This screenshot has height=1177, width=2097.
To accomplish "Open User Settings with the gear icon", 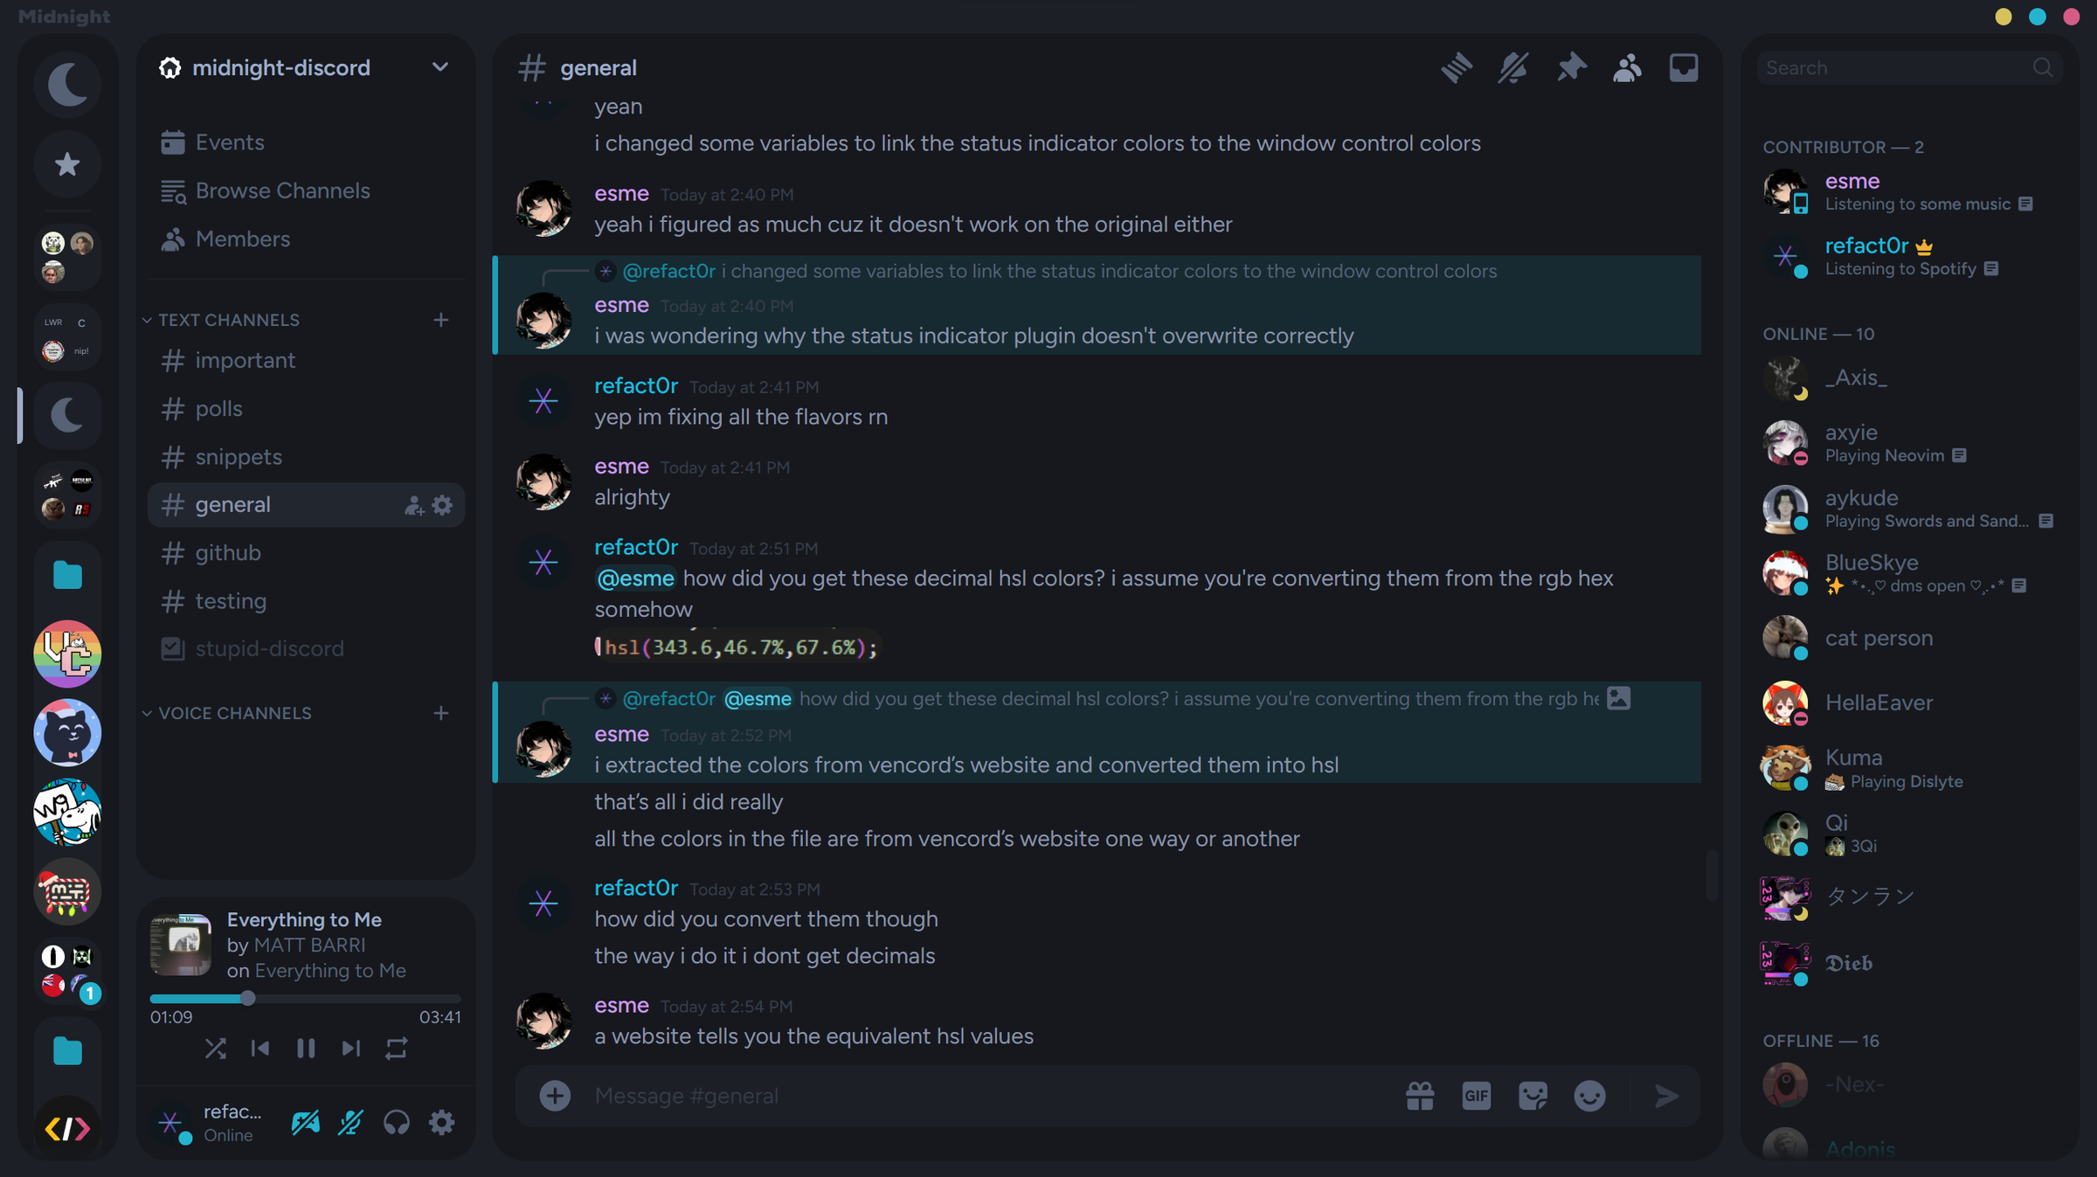I will [x=441, y=1123].
